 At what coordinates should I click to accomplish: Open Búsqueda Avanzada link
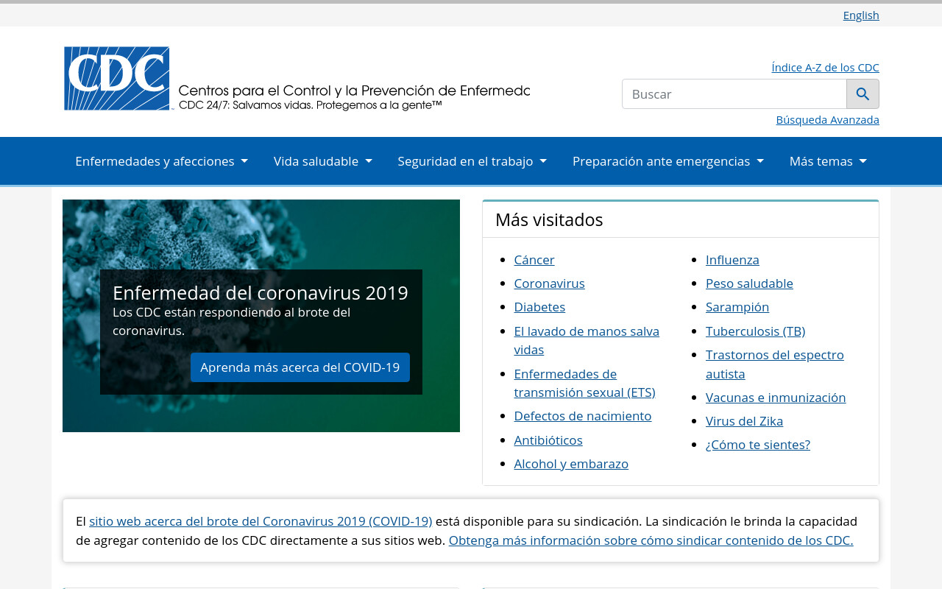827,119
